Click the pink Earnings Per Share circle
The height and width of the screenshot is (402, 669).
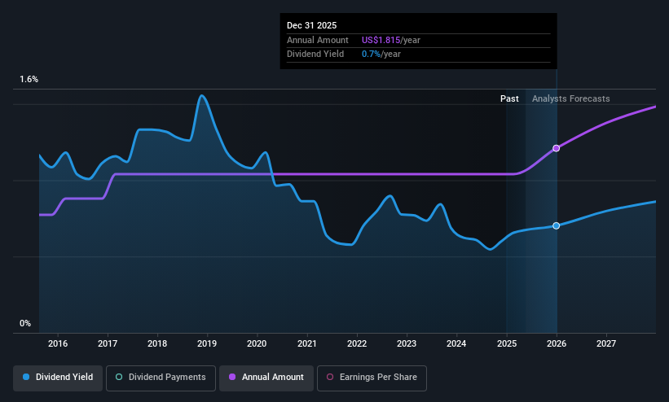pos(330,378)
